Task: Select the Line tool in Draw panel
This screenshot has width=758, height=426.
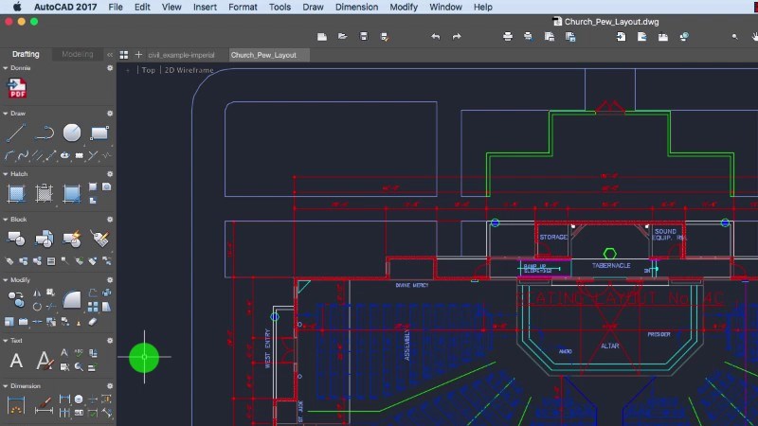Action: [x=16, y=133]
